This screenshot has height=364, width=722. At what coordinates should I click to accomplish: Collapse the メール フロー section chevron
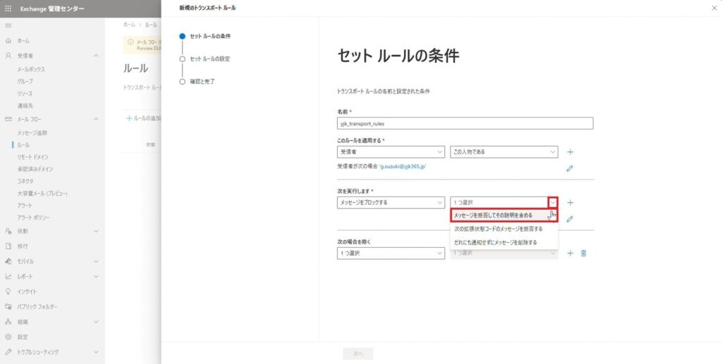point(96,119)
